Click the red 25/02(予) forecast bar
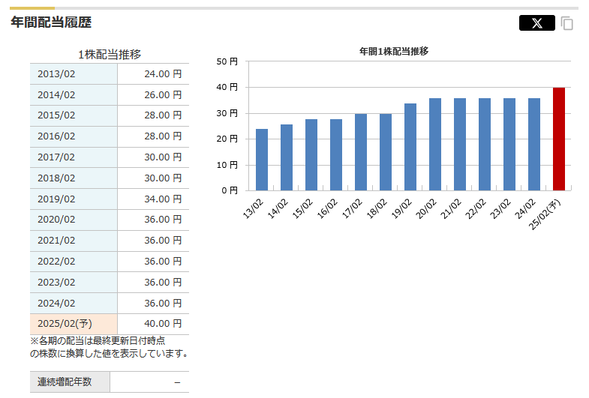Screen dimensions: 589x398 click(559, 139)
